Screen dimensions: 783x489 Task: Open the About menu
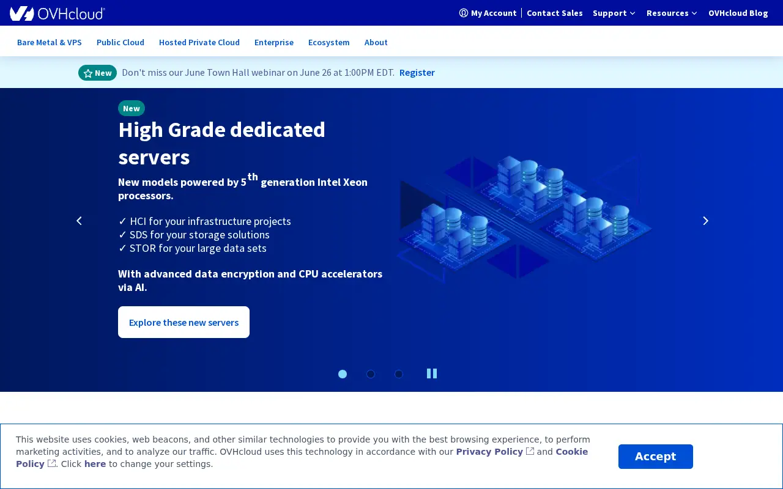pyautogui.click(x=376, y=42)
